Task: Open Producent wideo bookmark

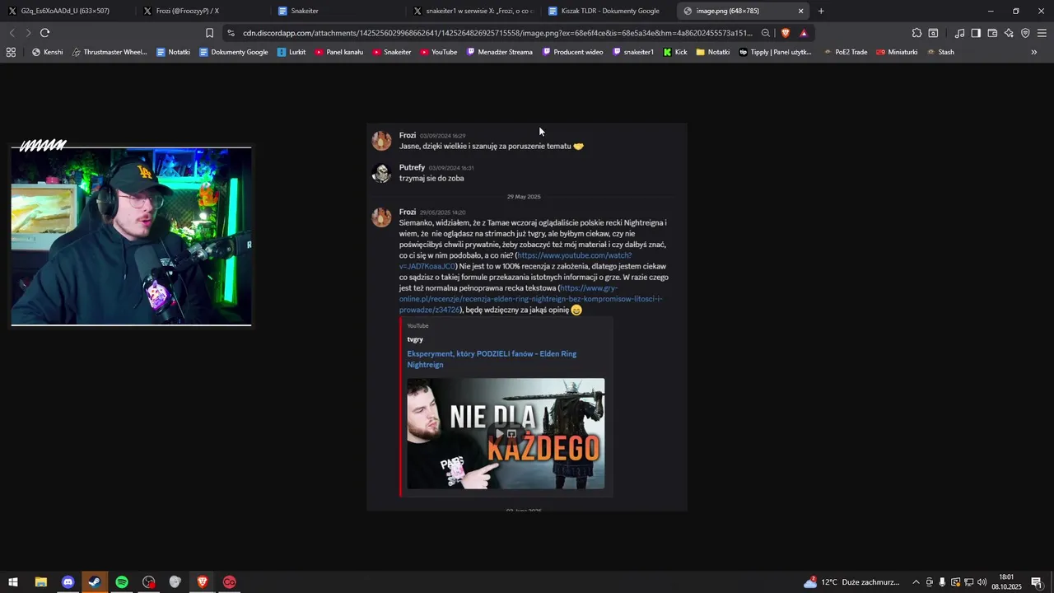Action: point(572,52)
